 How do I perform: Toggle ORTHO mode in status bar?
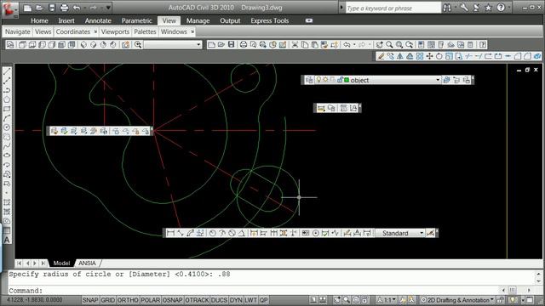[128, 300]
